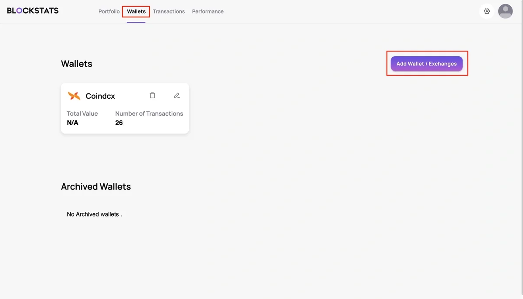Select the highlighted Wallets tab
523x299 pixels.
coord(136,11)
